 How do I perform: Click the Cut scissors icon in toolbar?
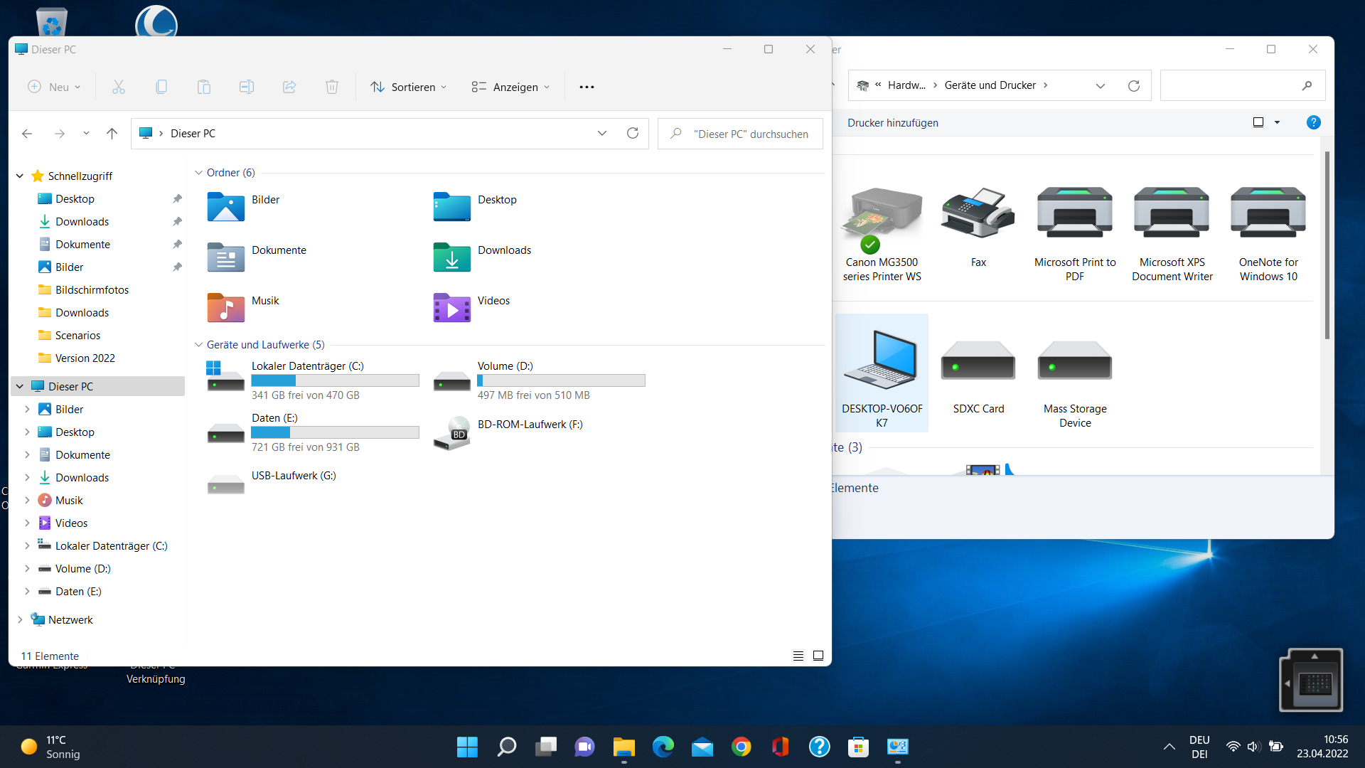119,87
